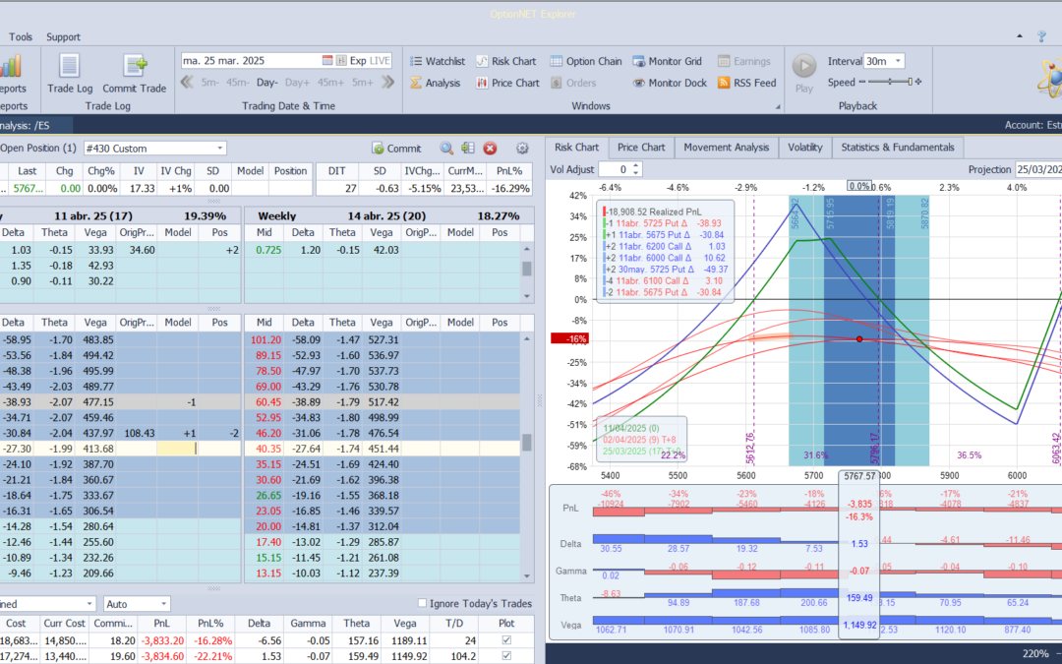This screenshot has height=664, width=1062.
Task: Click the magnifier icon next to Commit
Action: coord(446,149)
